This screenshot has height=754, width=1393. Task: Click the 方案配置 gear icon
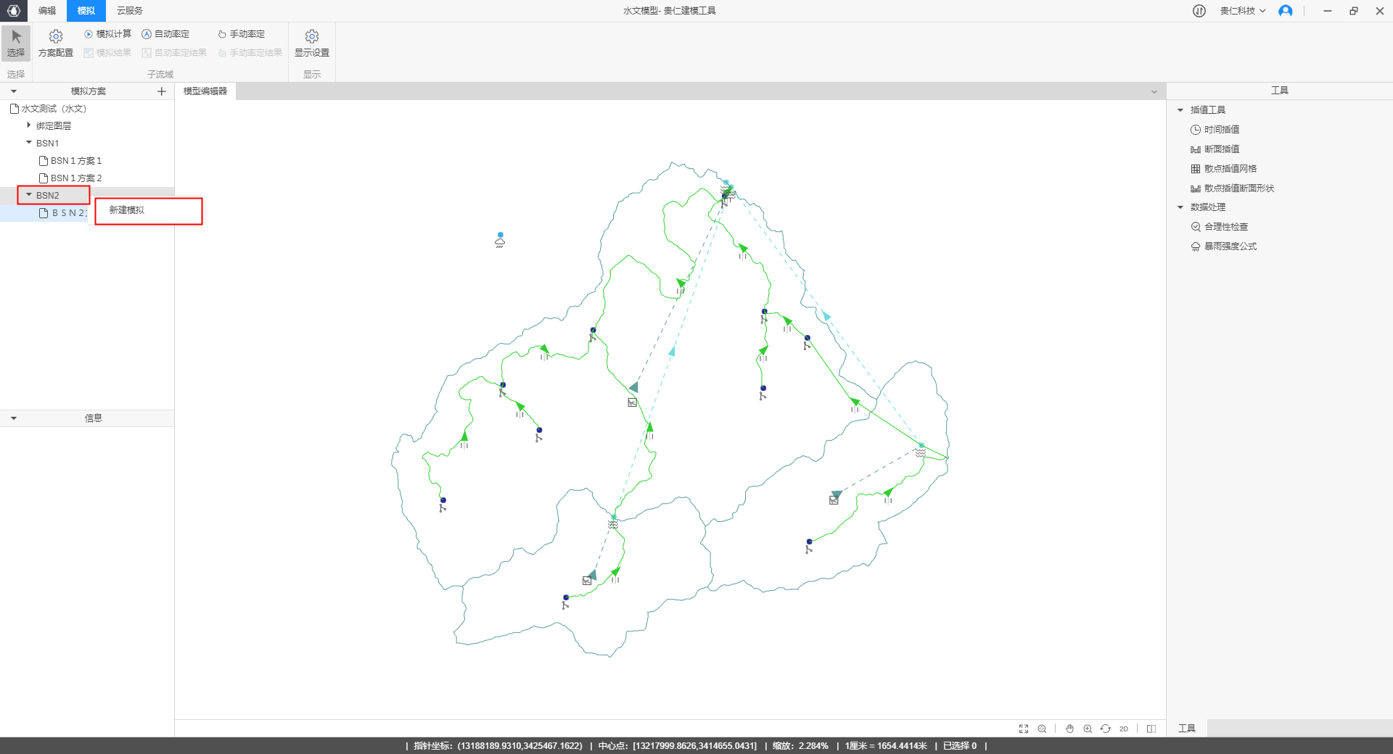(x=56, y=37)
